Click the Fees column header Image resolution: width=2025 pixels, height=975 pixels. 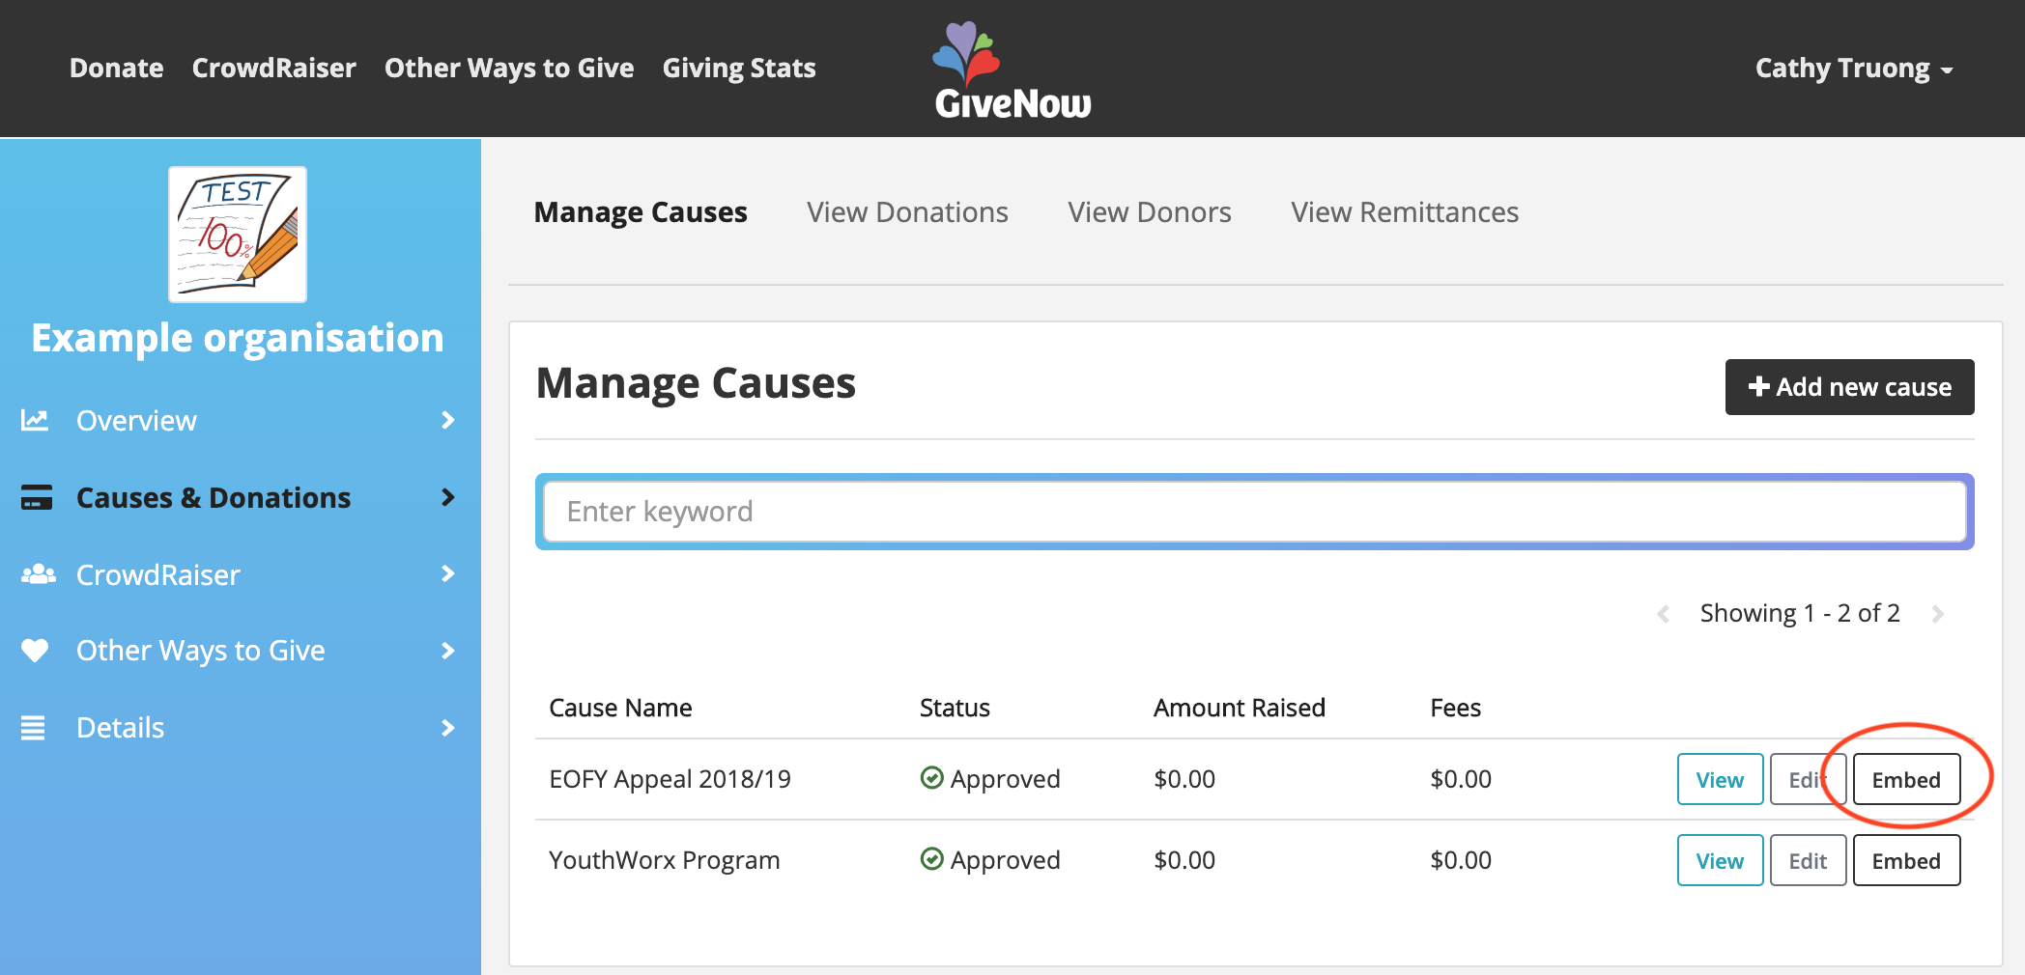pyautogui.click(x=1455, y=708)
